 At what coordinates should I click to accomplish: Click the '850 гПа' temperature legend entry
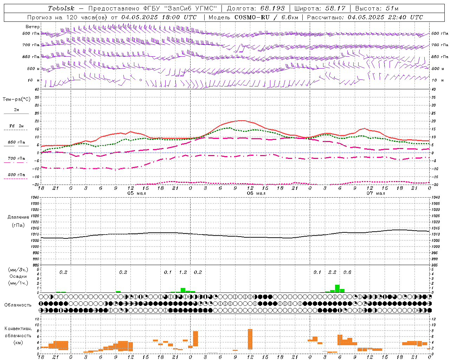click(x=17, y=142)
